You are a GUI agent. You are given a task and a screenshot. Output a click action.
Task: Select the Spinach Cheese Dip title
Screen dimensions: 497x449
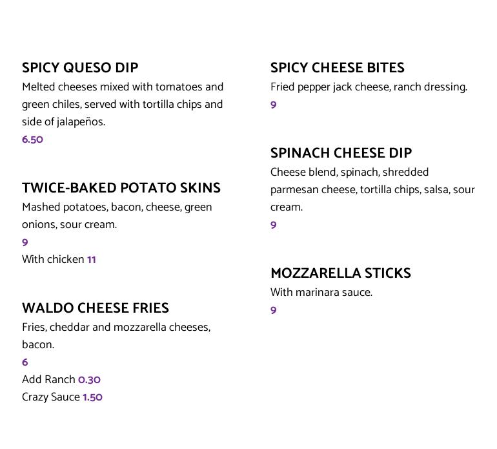pyautogui.click(x=341, y=153)
